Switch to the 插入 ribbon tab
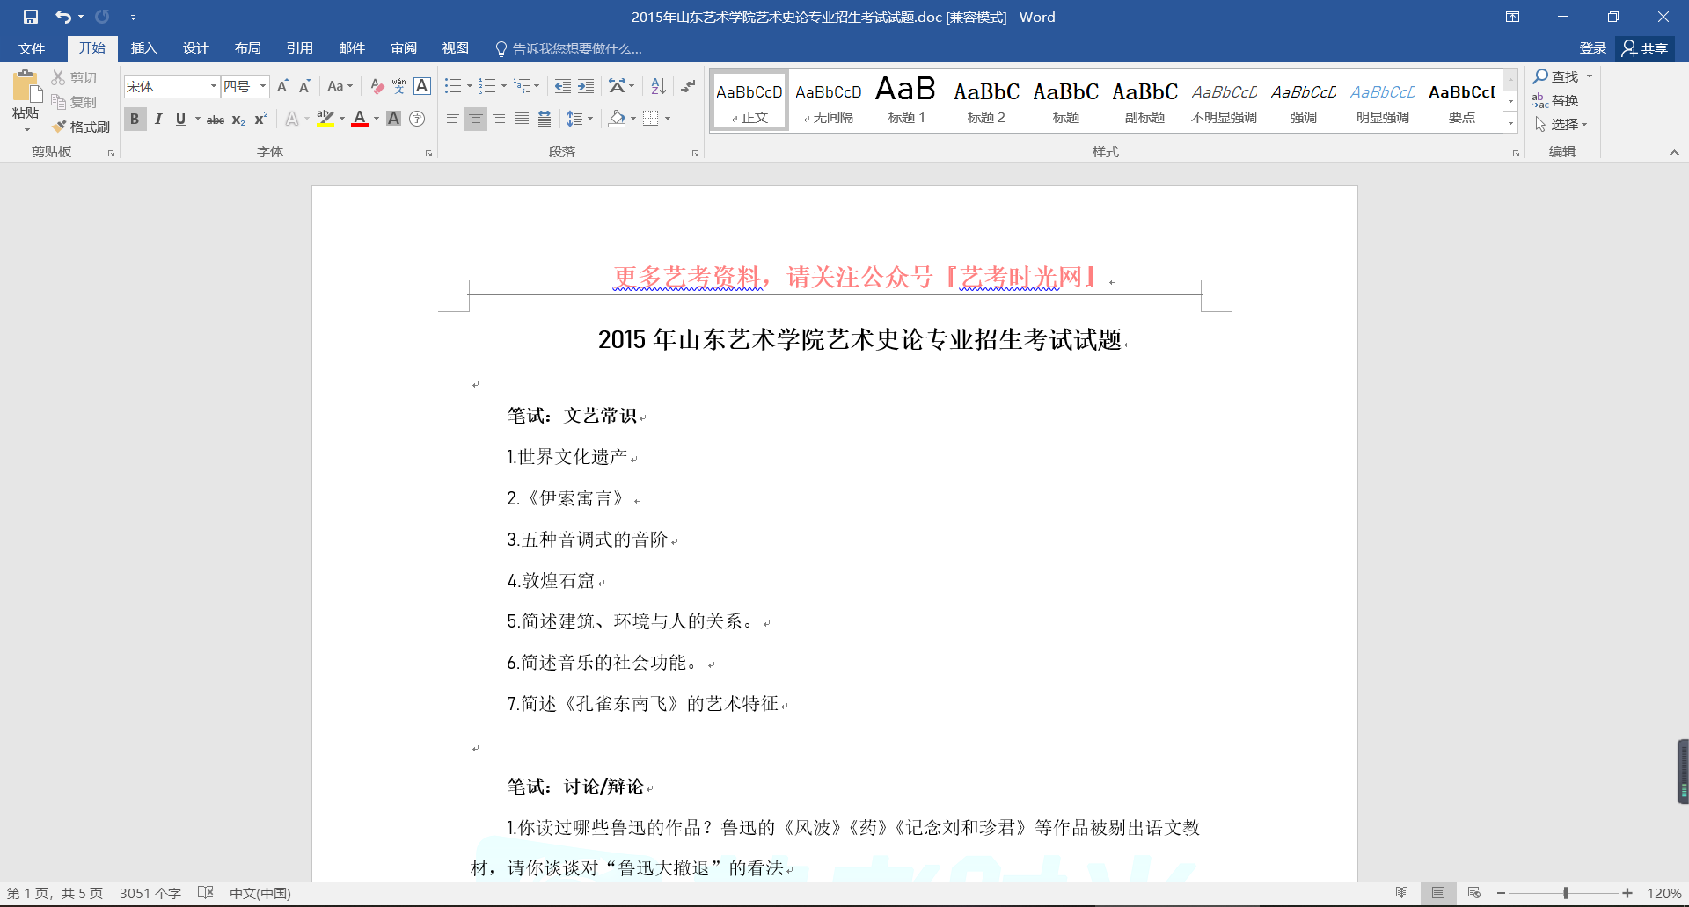The image size is (1689, 907). tap(143, 48)
